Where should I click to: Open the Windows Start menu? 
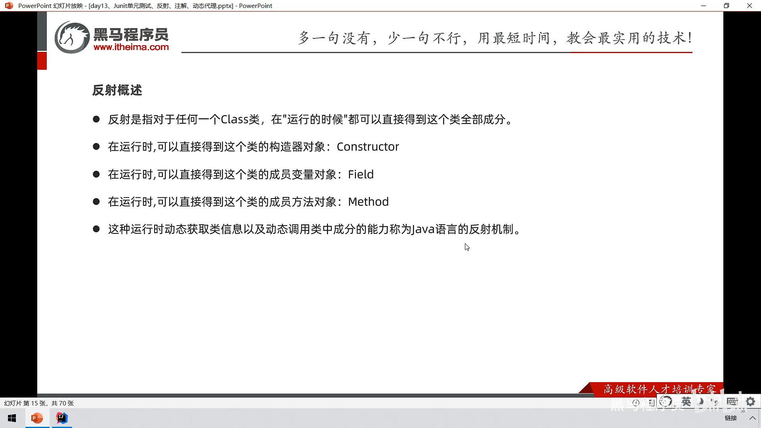click(12, 418)
